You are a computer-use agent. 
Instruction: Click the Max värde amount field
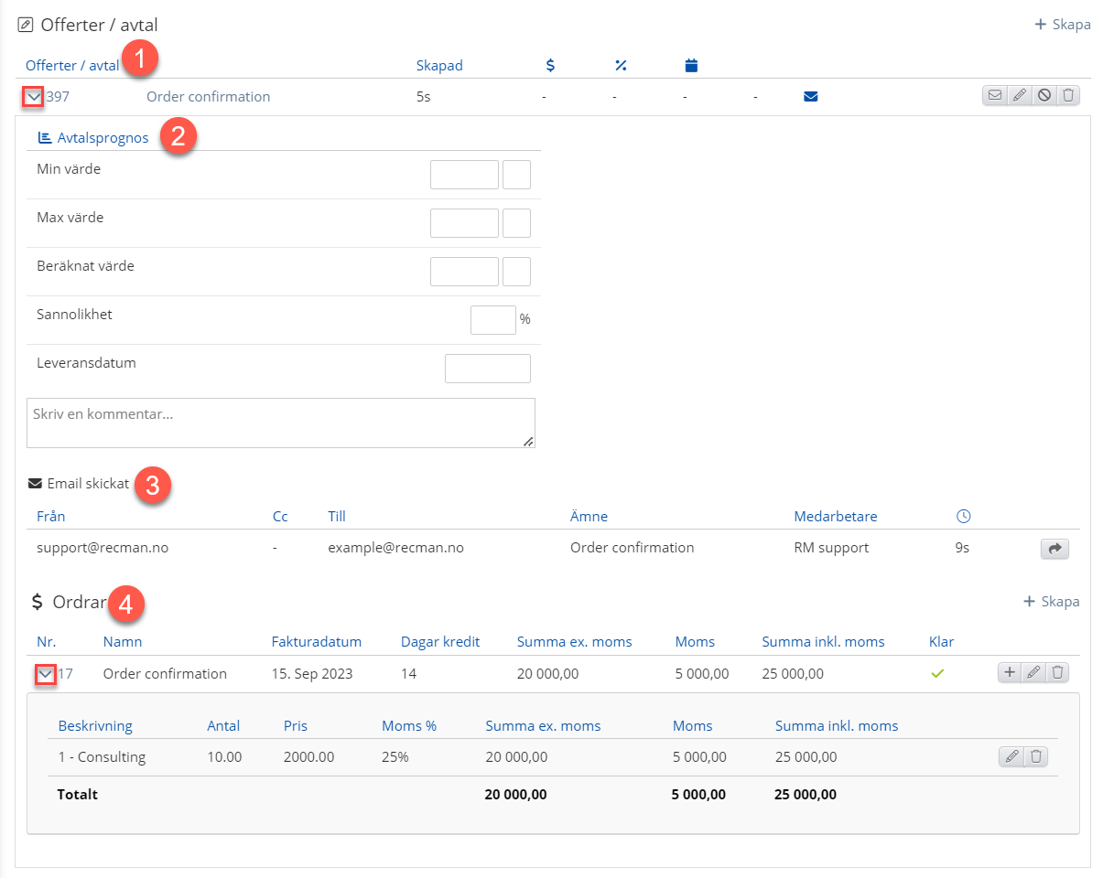click(464, 223)
